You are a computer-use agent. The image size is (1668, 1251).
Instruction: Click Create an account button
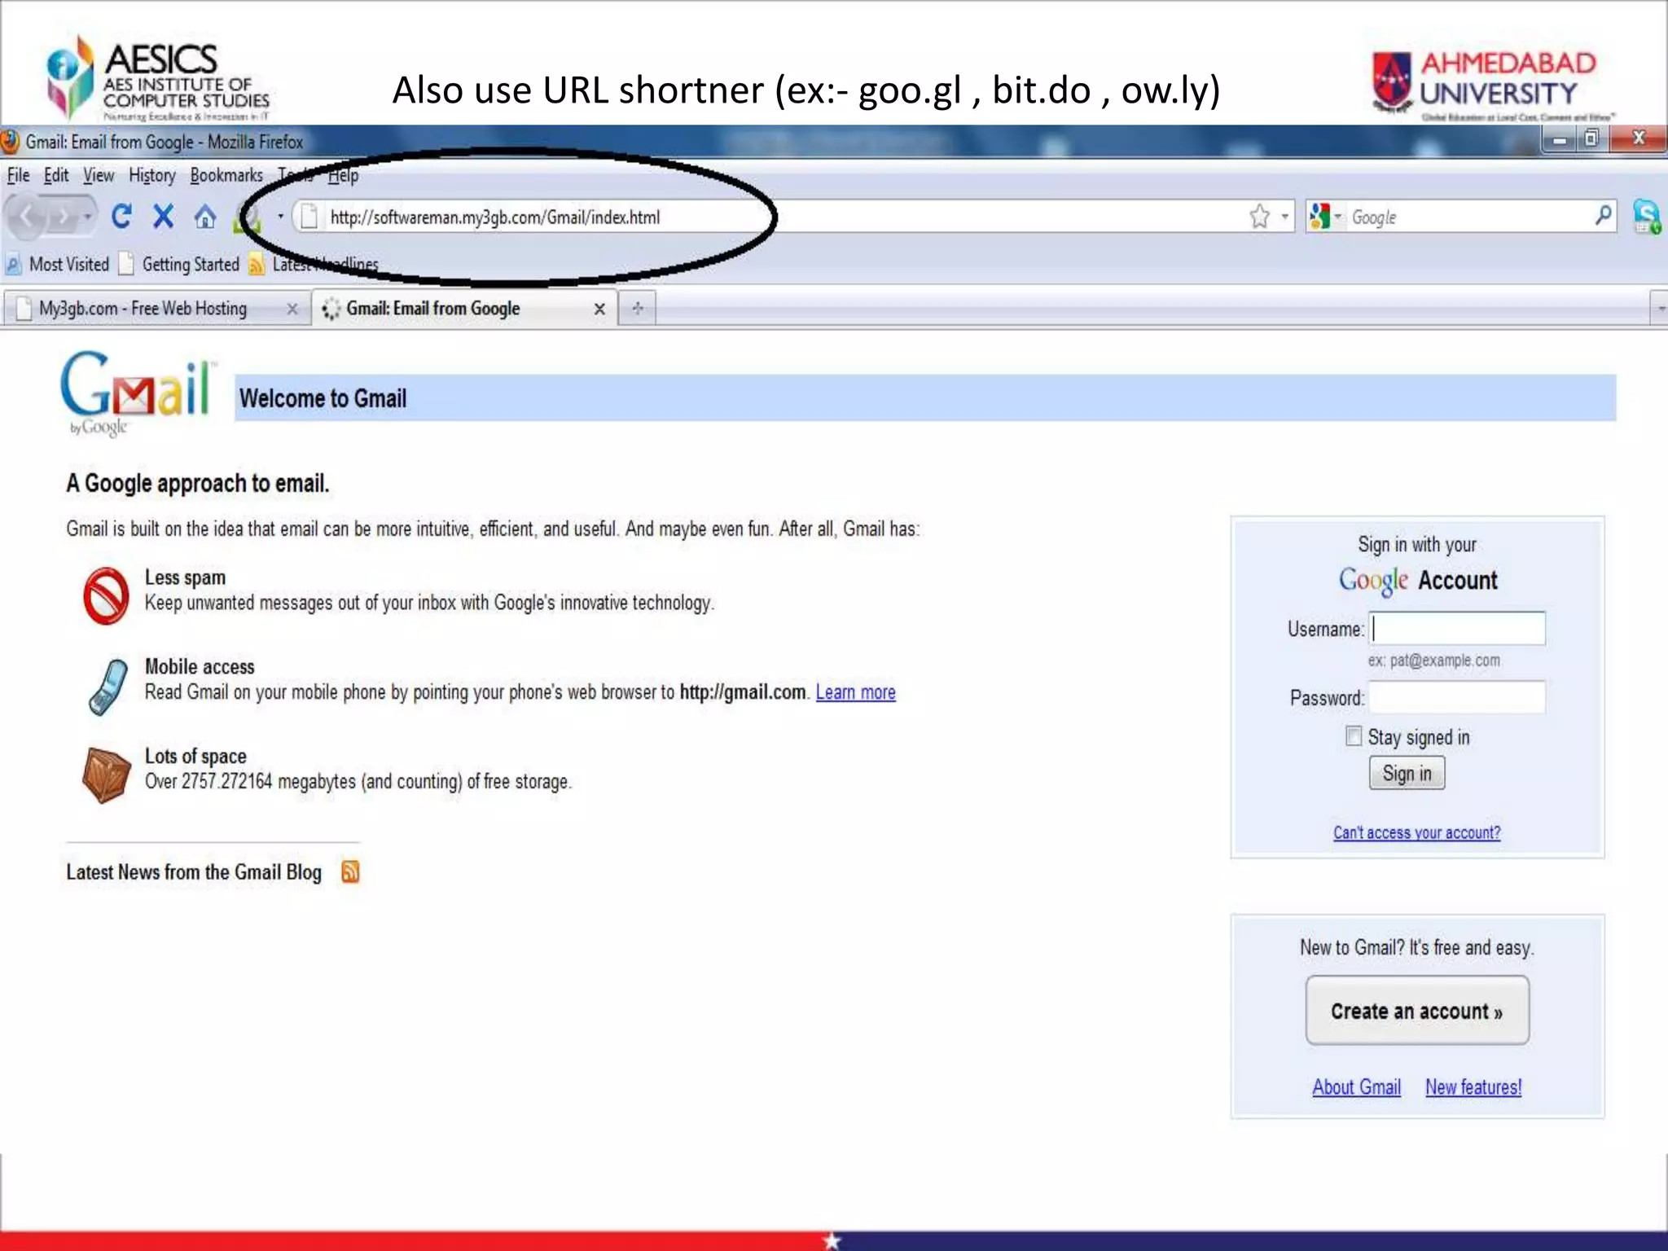click(1416, 1011)
